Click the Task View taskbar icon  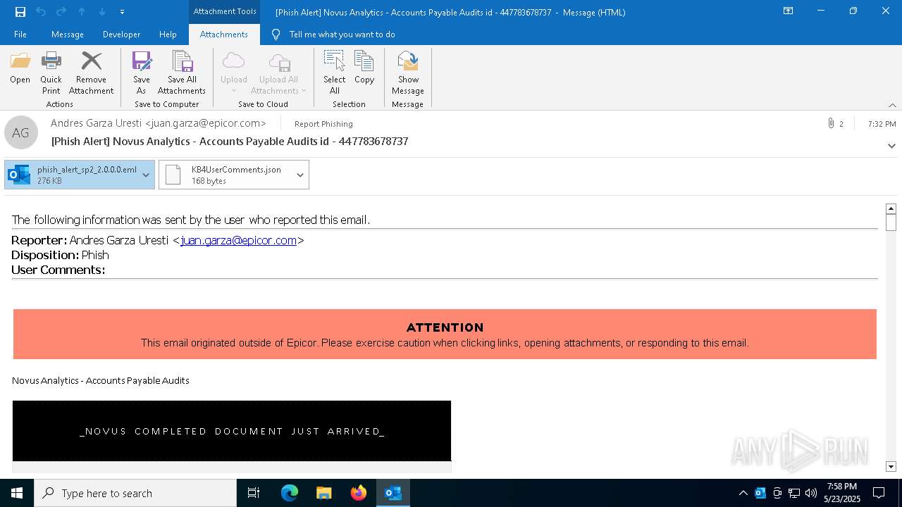coord(254,493)
